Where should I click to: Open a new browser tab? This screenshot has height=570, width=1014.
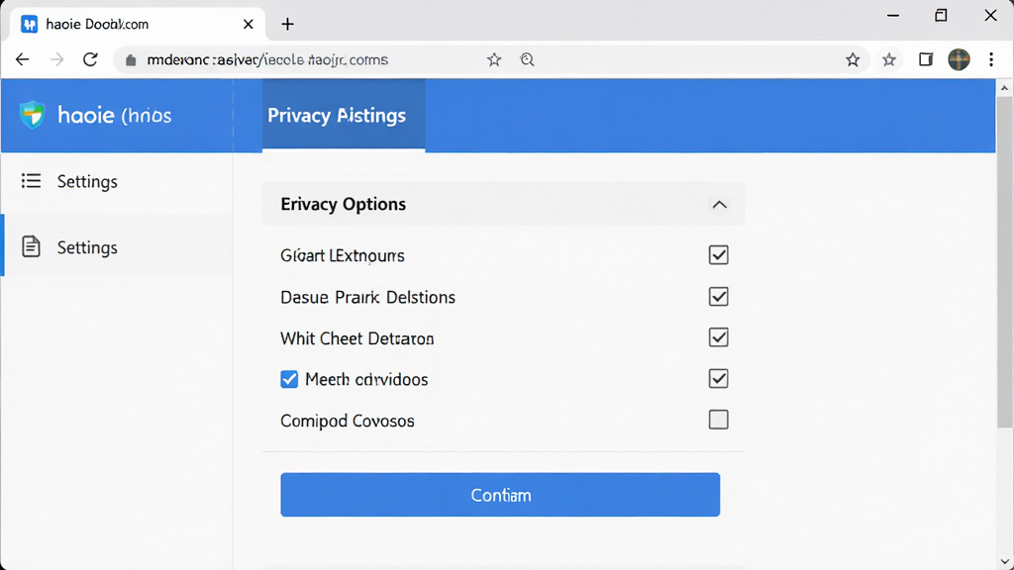tap(288, 24)
